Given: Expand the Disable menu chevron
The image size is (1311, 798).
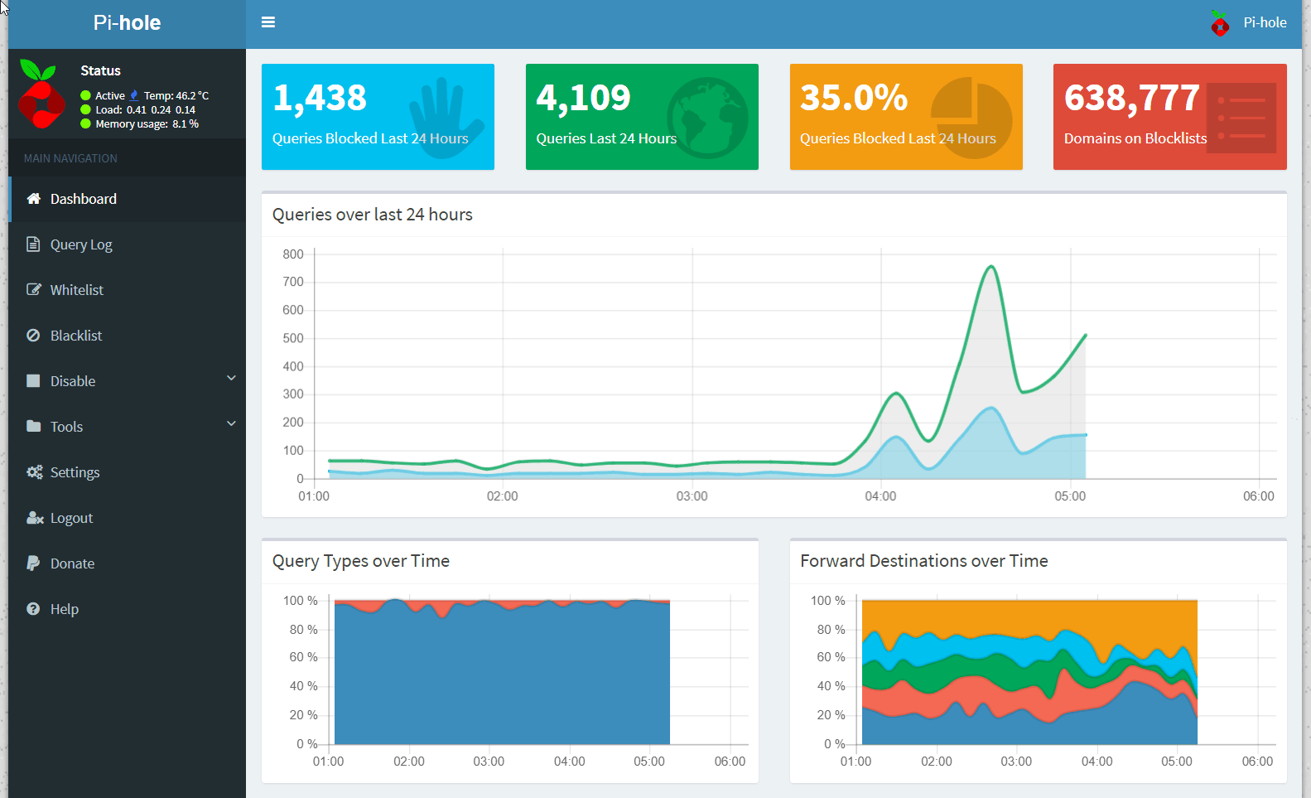Looking at the screenshot, I should [231, 379].
